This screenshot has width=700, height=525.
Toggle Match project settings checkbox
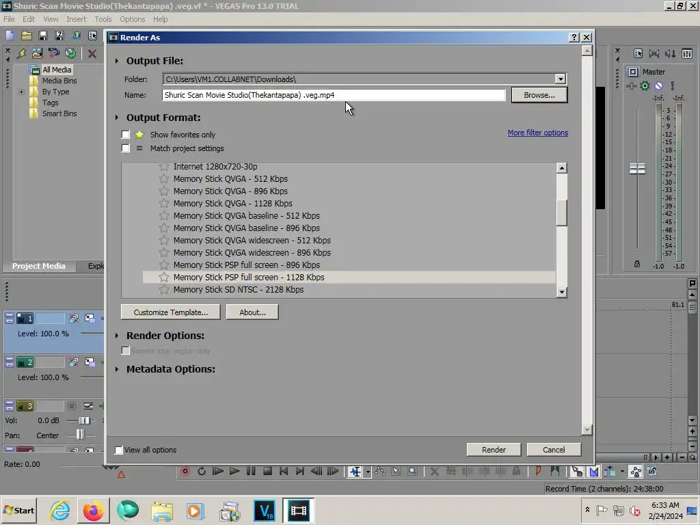tap(126, 148)
